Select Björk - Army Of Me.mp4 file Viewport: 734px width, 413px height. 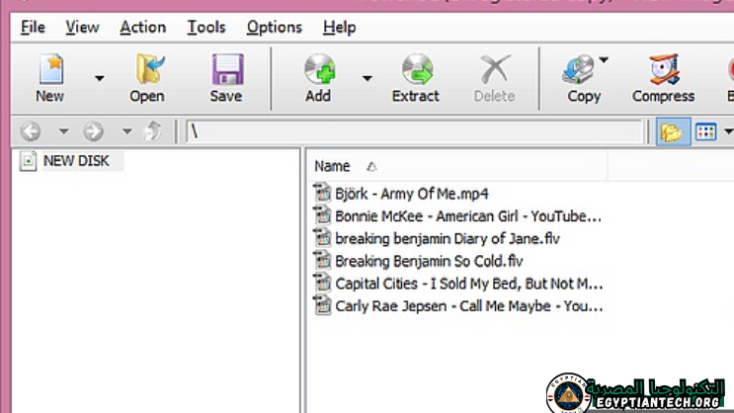(411, 193)
